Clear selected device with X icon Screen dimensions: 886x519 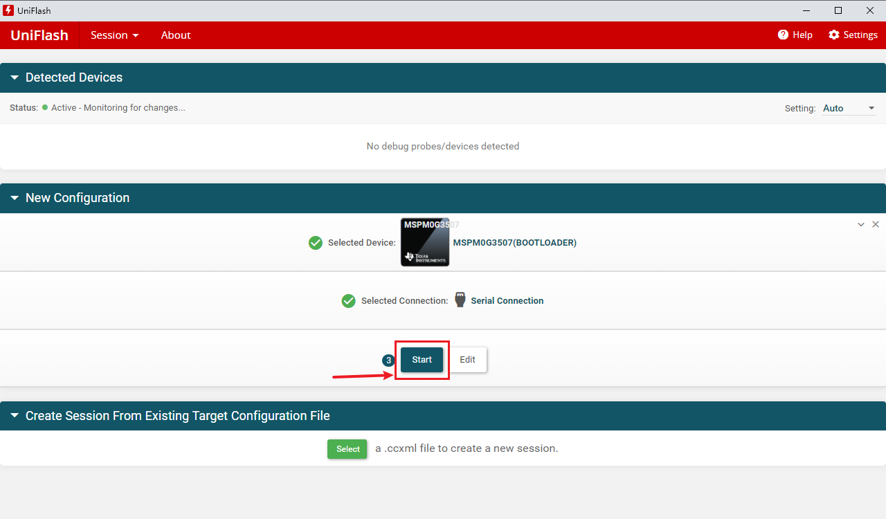click(876, 224)
